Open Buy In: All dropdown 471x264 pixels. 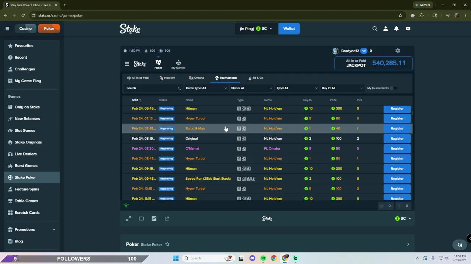point(342,88)
